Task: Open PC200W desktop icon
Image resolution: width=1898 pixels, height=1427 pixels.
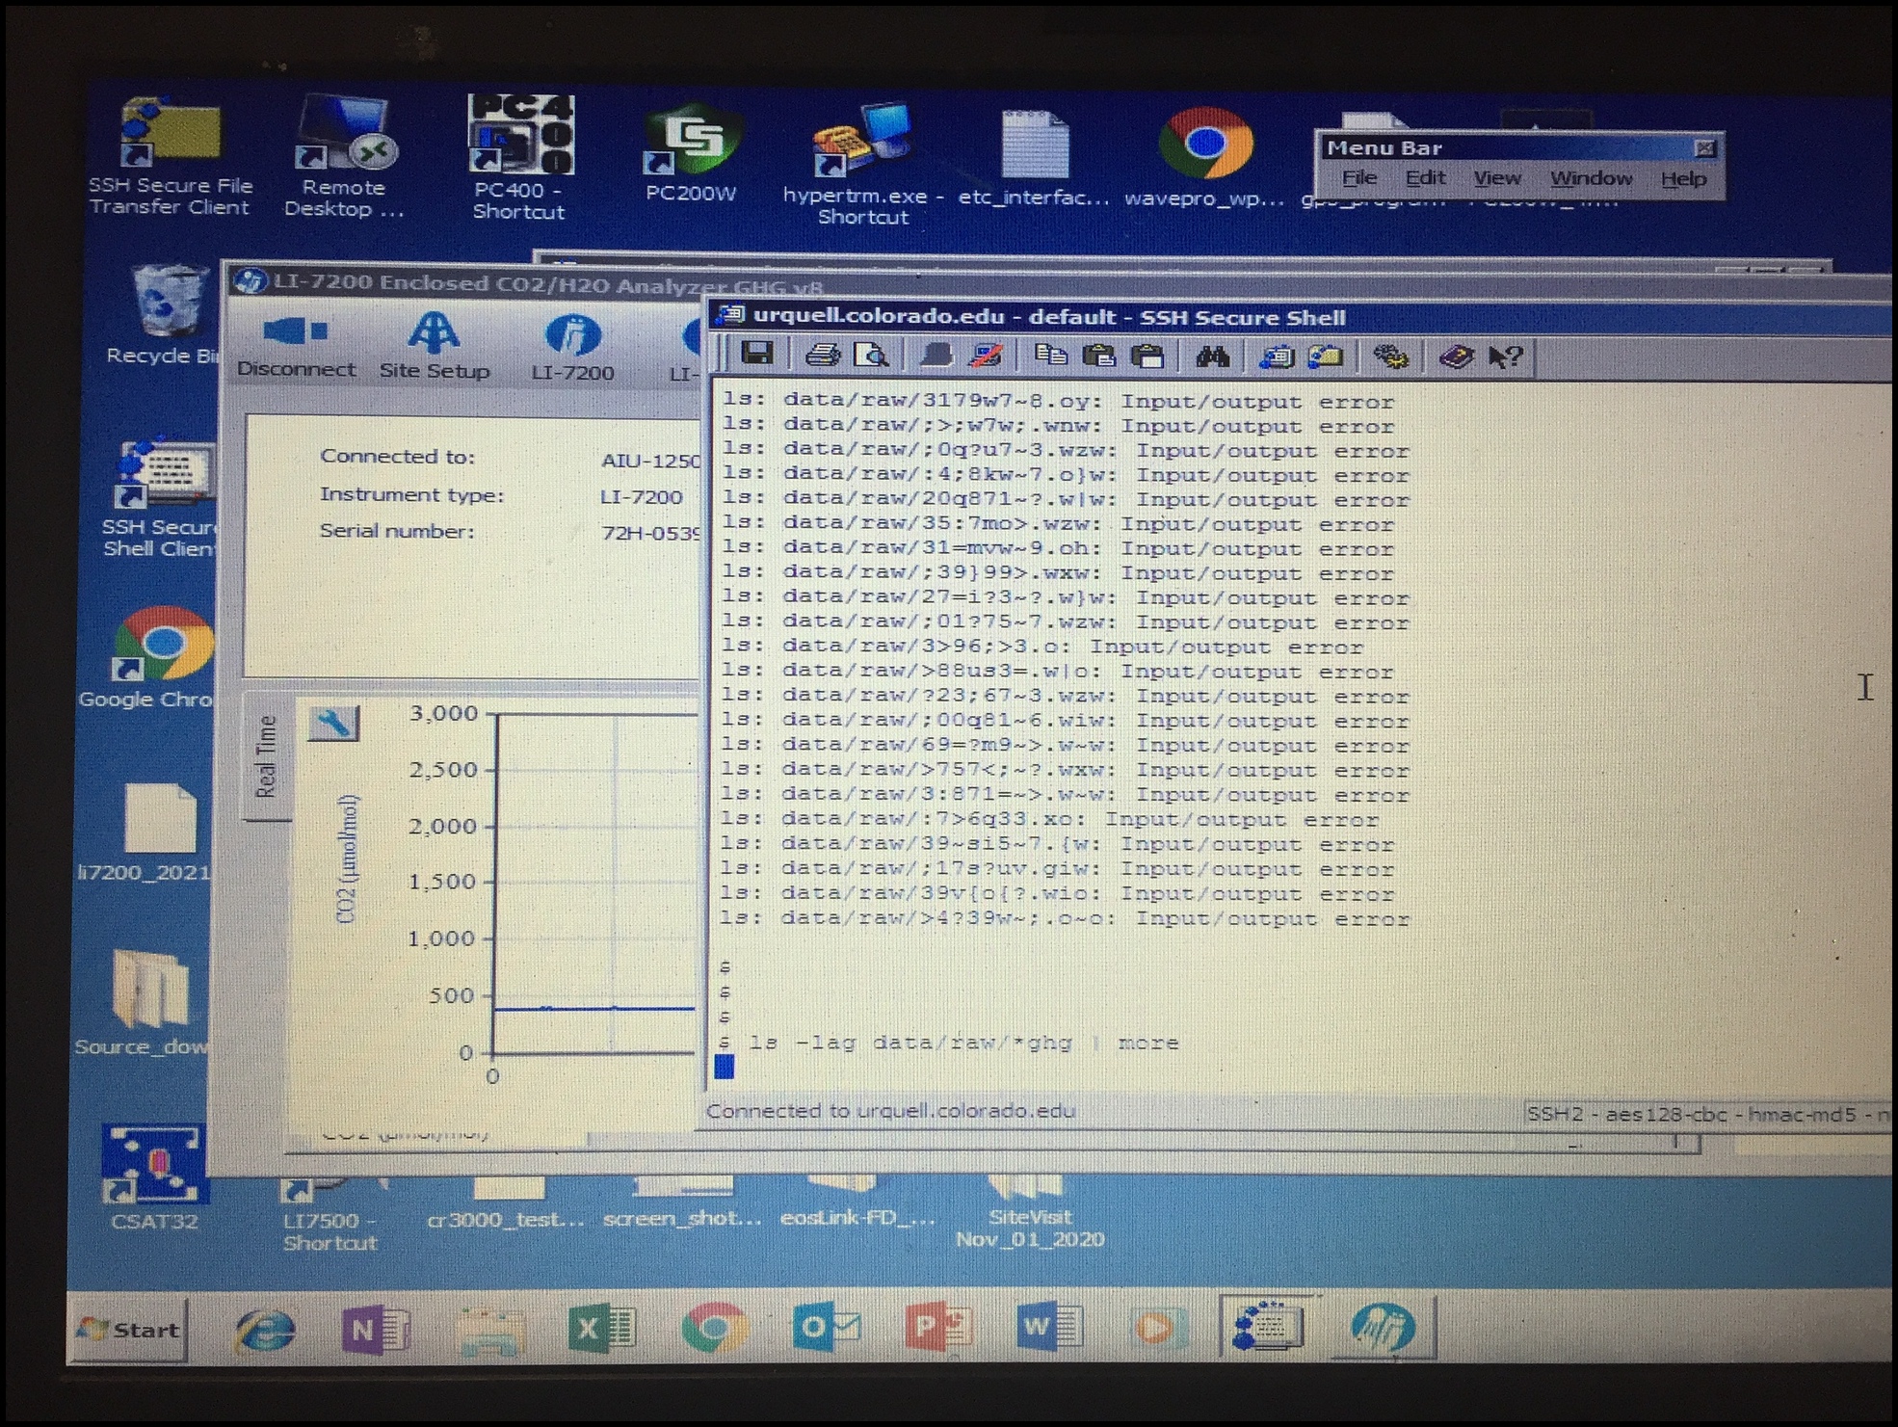Action: 691,154
